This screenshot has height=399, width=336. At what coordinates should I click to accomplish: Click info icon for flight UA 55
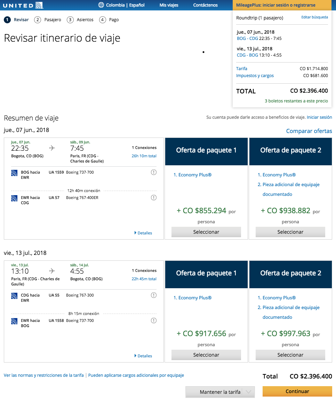tap(154, 295)
